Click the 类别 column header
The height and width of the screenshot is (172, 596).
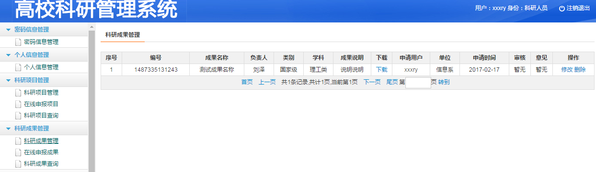tap(288, 58)
